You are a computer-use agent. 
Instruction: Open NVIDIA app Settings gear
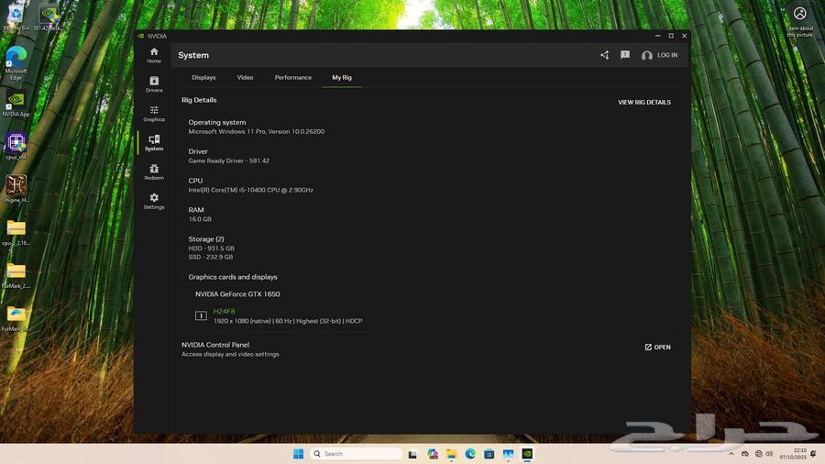point(154,201)
